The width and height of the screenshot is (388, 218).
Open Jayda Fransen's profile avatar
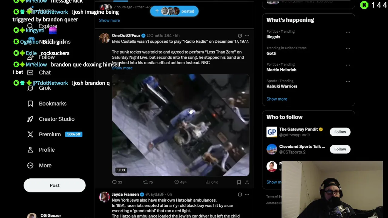[x=104, y=197]
